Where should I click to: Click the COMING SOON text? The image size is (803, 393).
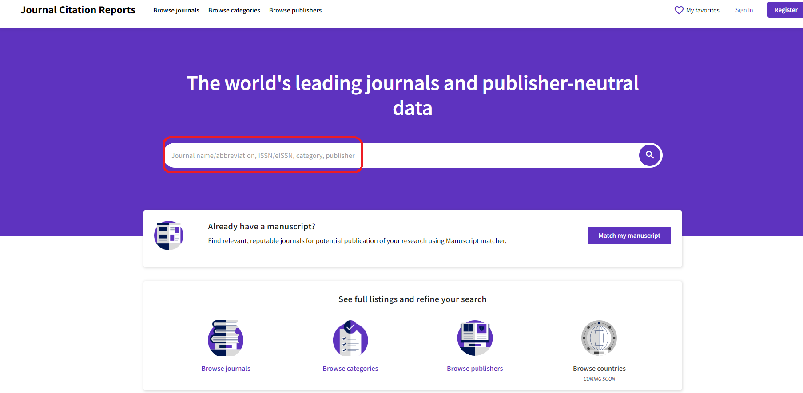tap(599, 379)
